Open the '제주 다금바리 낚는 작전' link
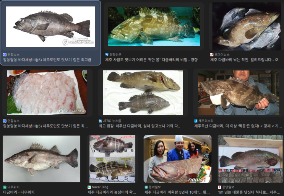This screenshot has height=196, width=284. [246, 60]
